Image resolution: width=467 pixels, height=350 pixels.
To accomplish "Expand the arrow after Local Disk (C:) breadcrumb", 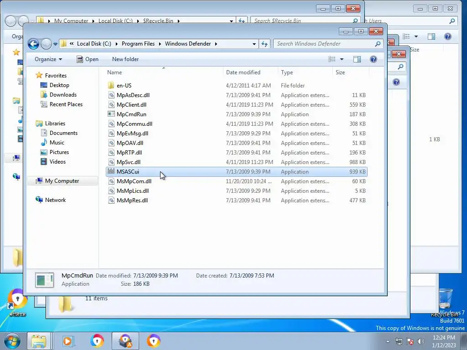I will [116, 44].
